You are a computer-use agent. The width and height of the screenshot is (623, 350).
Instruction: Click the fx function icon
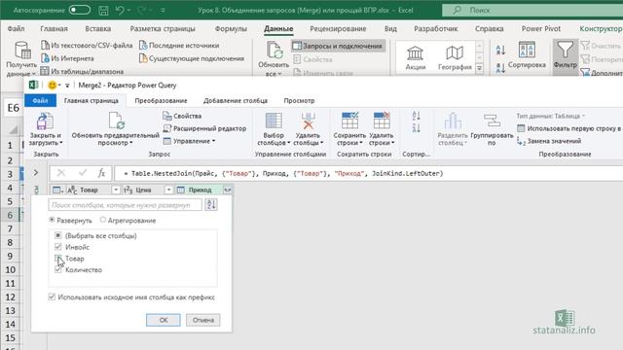(x=101, y=173)
